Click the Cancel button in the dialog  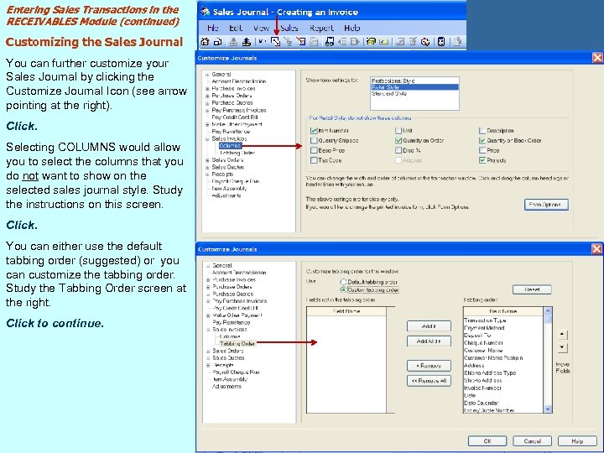point(533,441)
